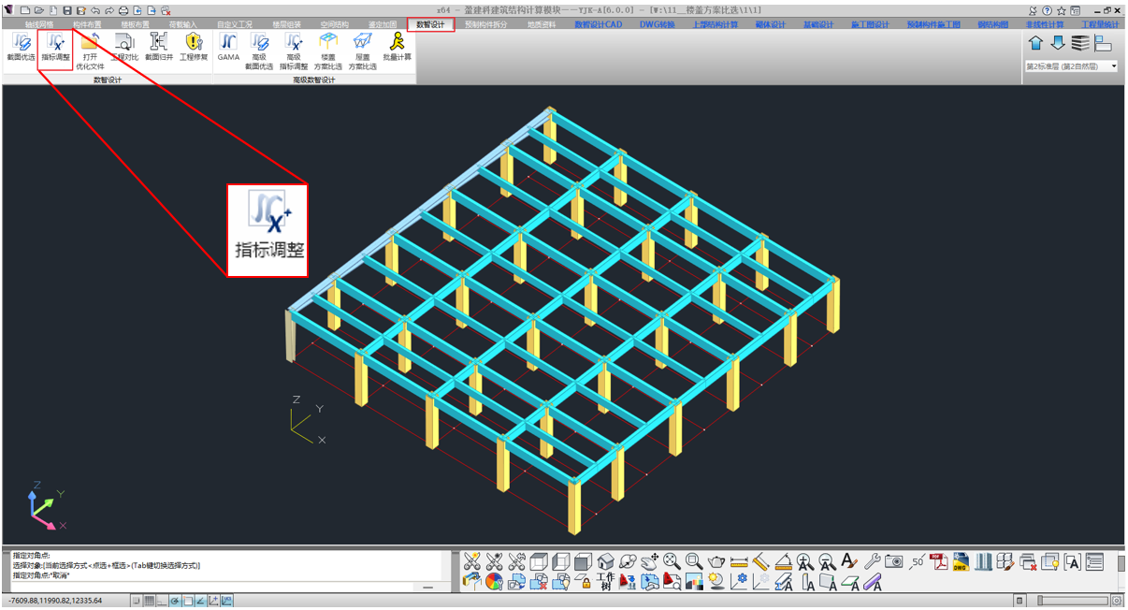Viewport: 1128px width, 610px height.
Task: Choose 高级截面优选 in the advanced group
Action: (259, 51)
